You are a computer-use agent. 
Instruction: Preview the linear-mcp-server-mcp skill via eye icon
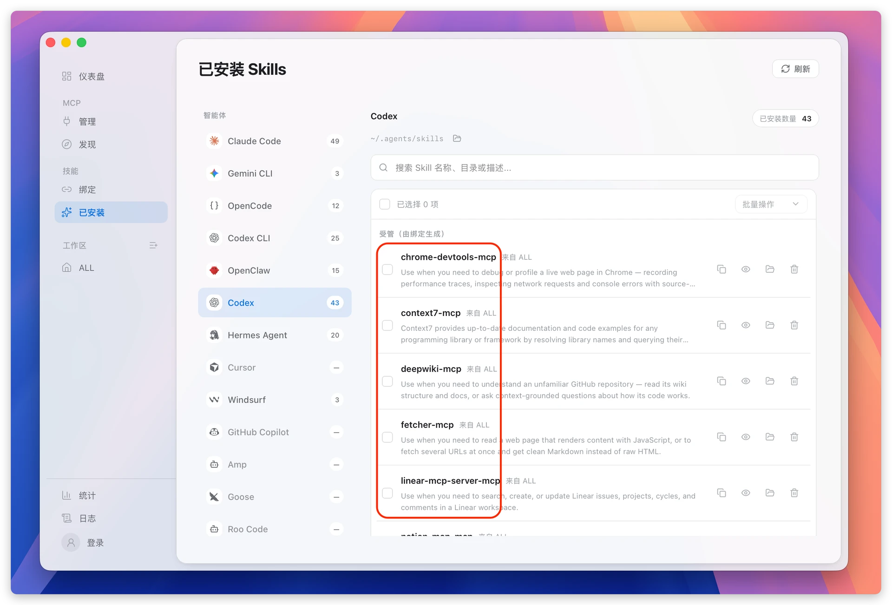tap(746, 493)
